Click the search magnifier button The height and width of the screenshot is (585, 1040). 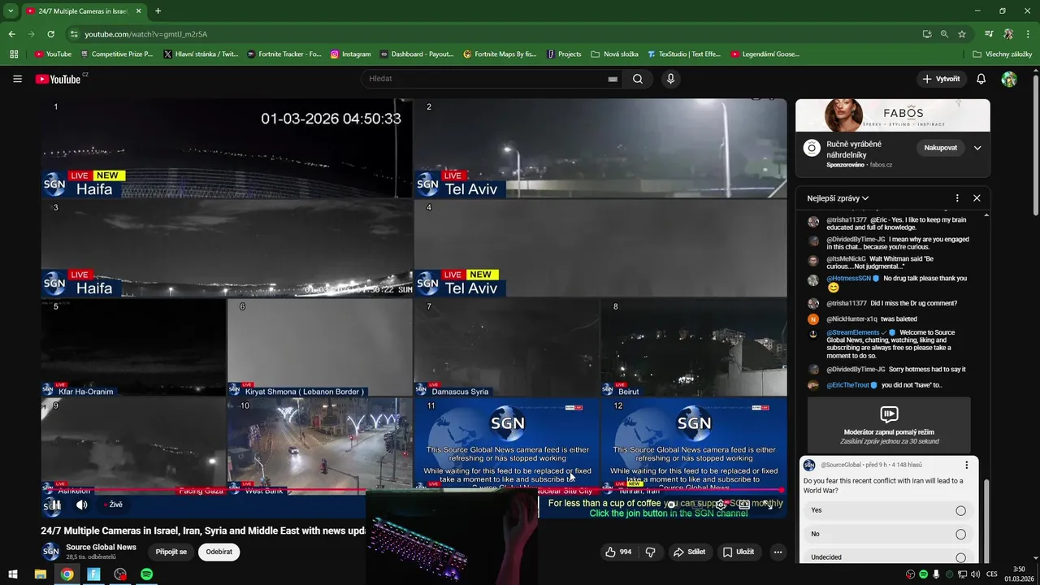[638, 79]
